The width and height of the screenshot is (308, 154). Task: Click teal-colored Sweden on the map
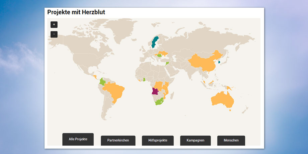(x=154, y=42)
